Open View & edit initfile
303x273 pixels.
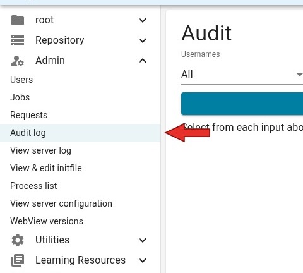click(46, 168)
